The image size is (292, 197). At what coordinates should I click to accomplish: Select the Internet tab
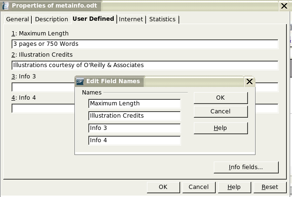[x=131, y=19]
